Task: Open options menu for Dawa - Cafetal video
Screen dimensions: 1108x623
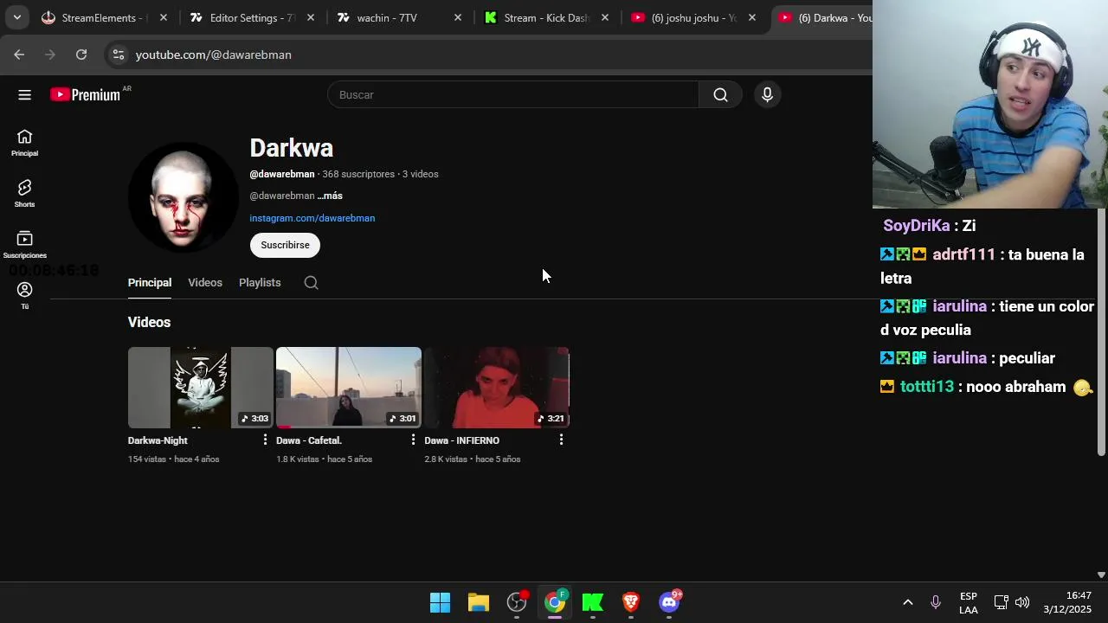Action: coord(413,440)
